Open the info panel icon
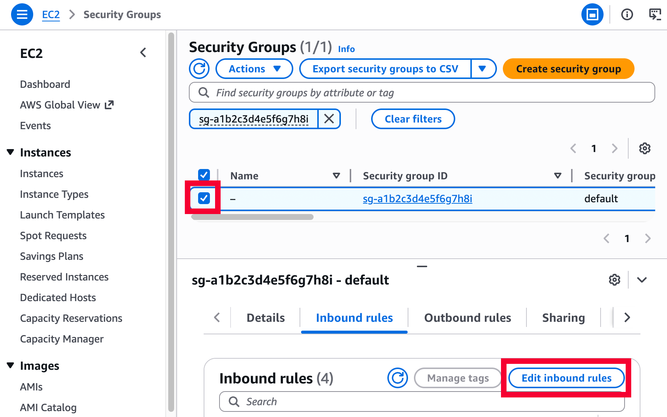 point(627,15)
